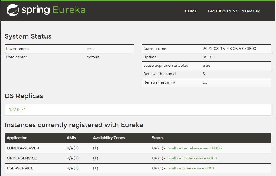Select the Renews (last min) value 13
The image size is (276, 176).
click(205, 82)
